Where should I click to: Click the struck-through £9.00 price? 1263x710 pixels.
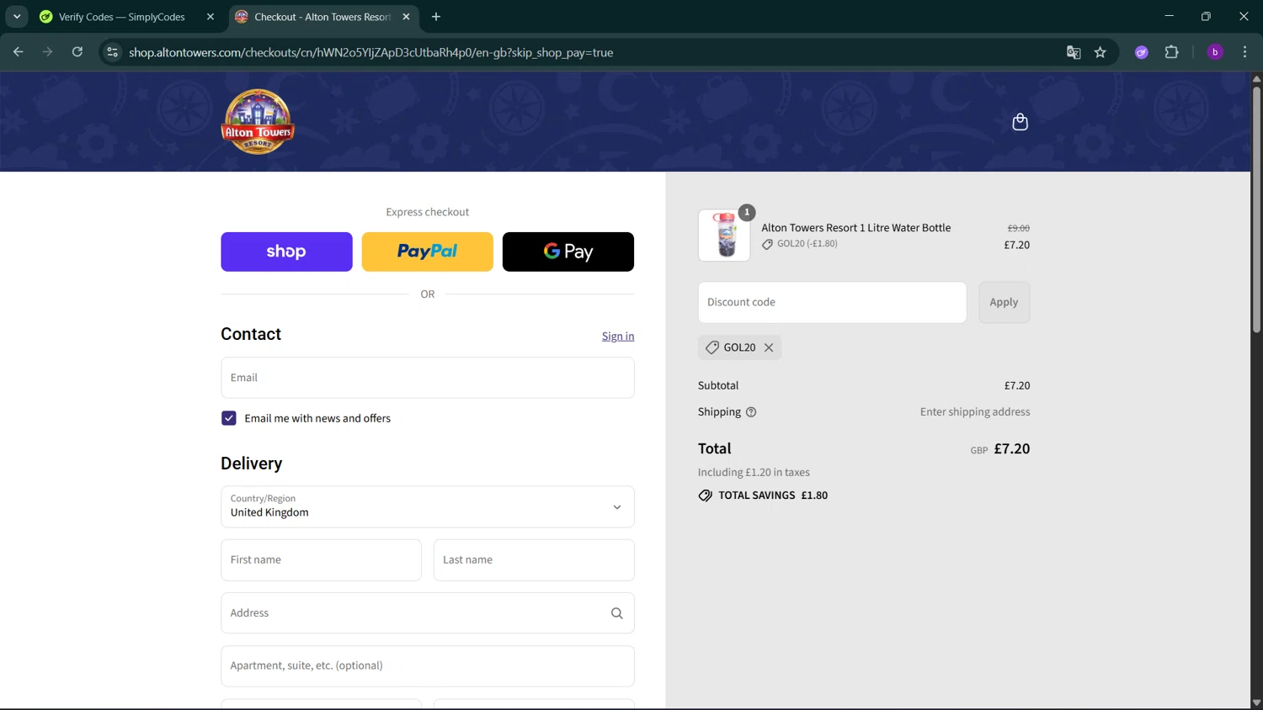(x=1018, y=228)
